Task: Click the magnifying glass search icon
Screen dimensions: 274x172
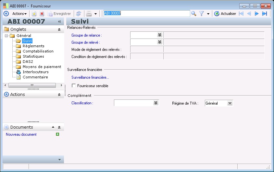Action: click(x=194, y=14)
